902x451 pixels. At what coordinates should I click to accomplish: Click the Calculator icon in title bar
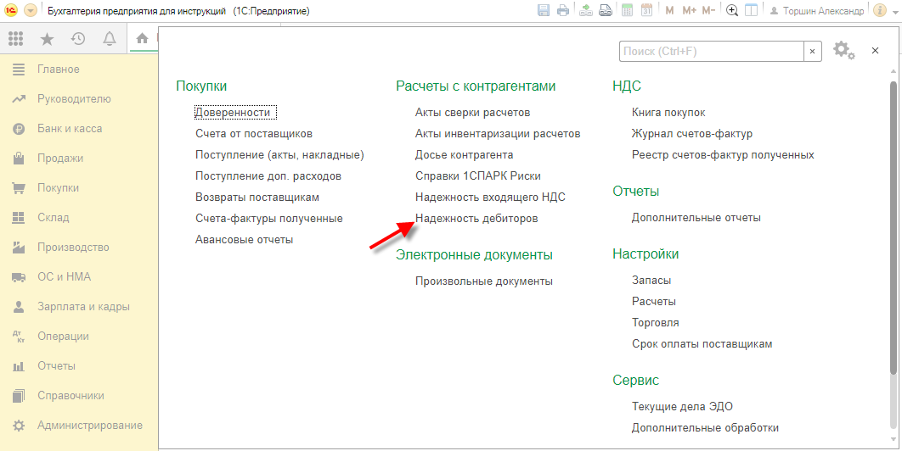[x=628, y=10]
